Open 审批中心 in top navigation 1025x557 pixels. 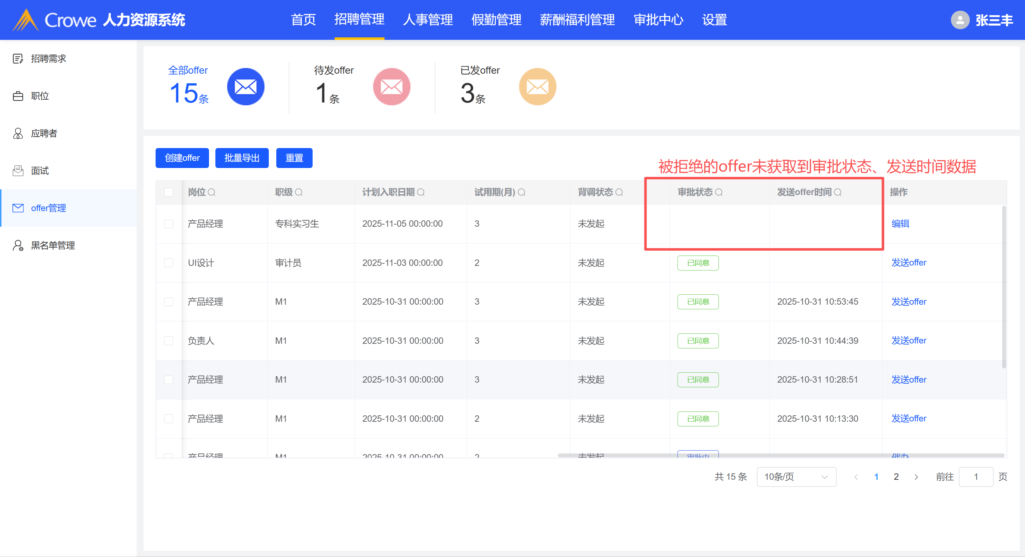click(x=658, y=20)
